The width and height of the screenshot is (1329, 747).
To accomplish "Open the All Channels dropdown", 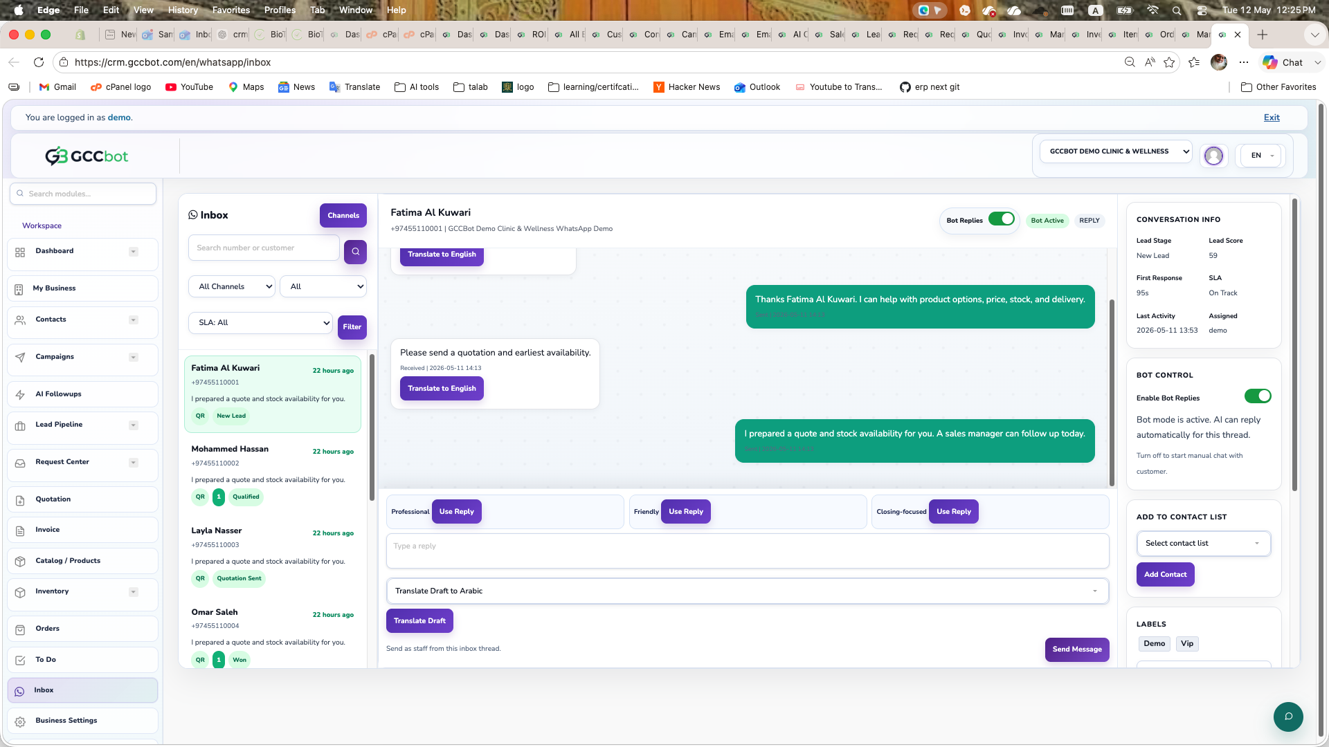I will pos(232,286).
